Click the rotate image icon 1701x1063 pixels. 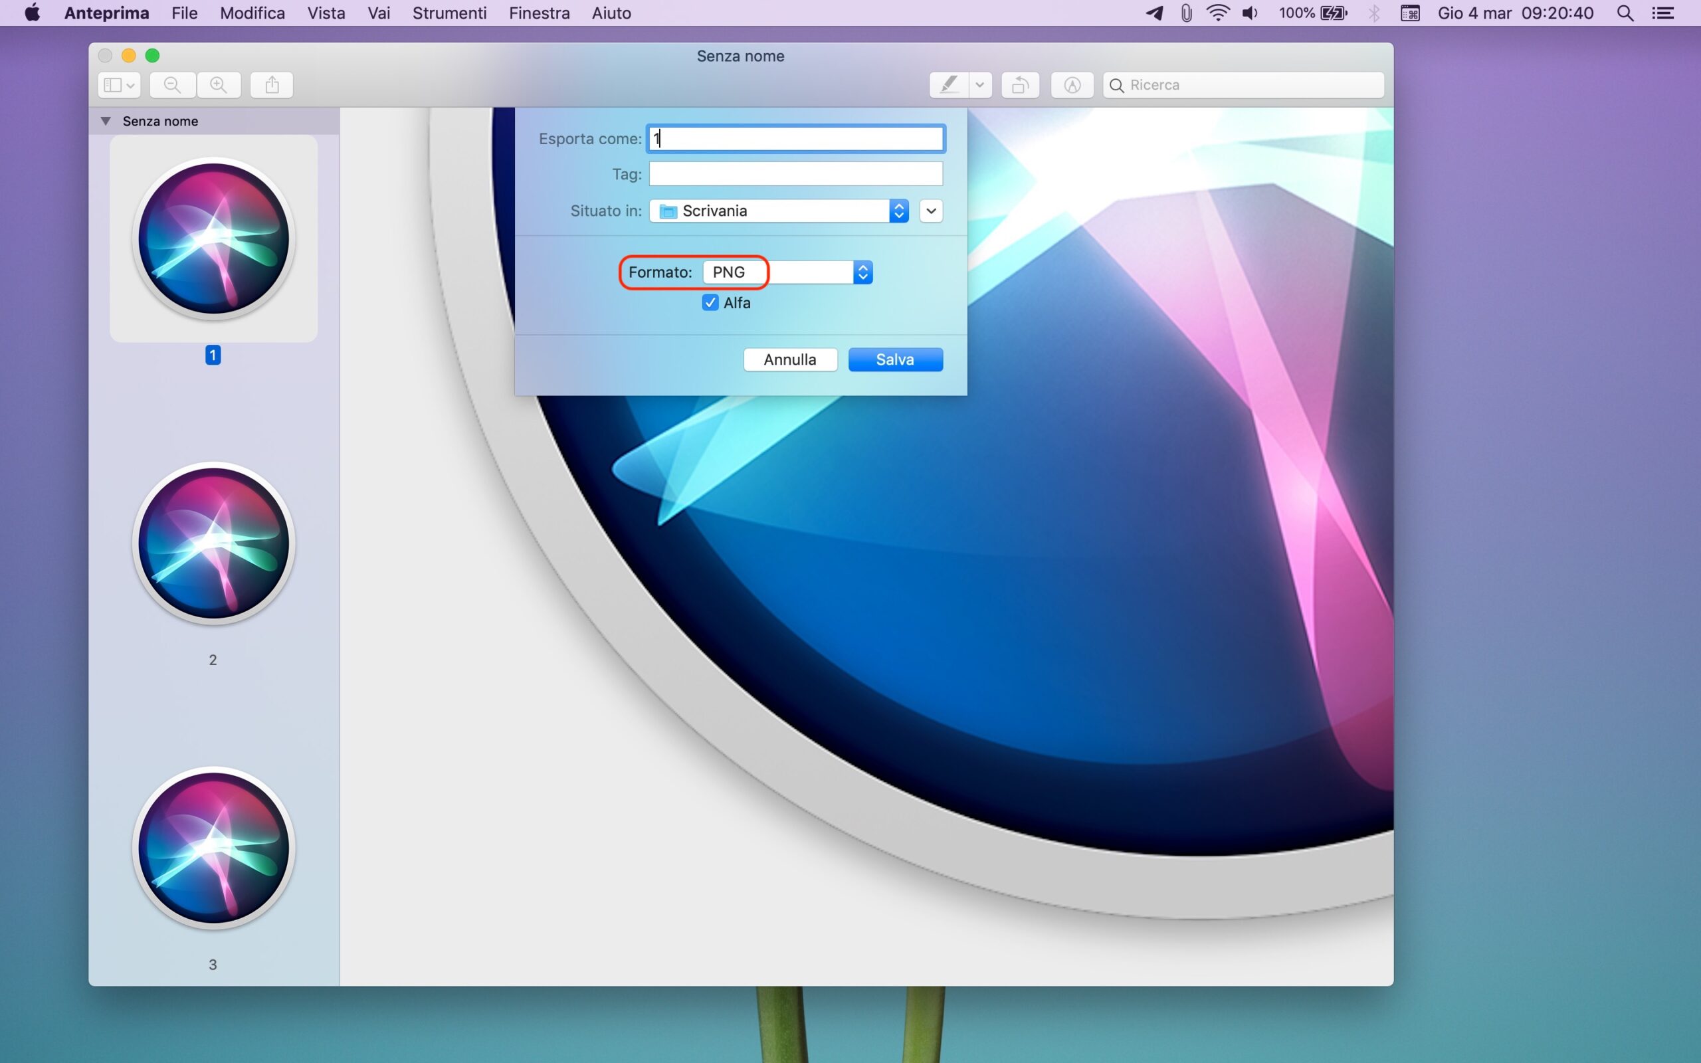pos(1020,85)
